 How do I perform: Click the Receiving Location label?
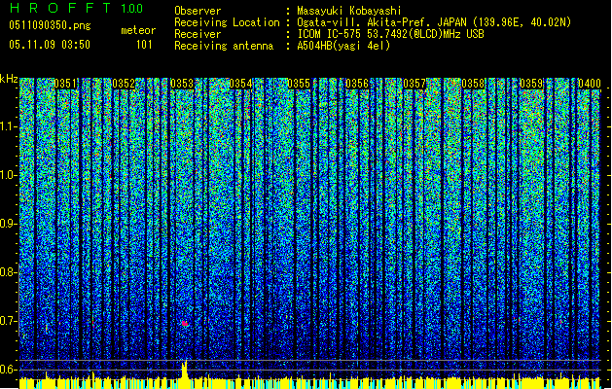(227, 22)
